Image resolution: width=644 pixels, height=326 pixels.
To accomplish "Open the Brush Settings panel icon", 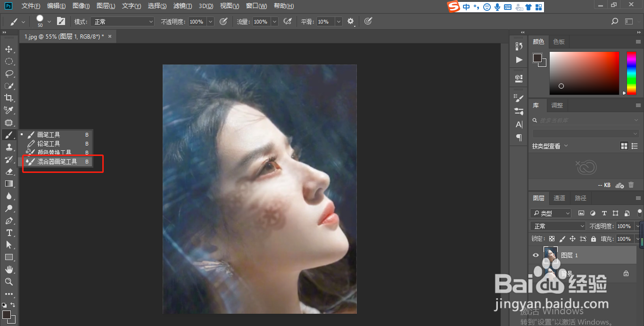I will [519, 98].
